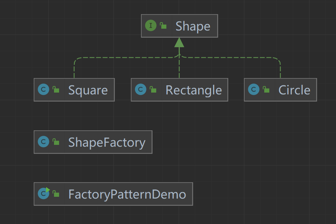Select the Circle class name label

(294, 90)
